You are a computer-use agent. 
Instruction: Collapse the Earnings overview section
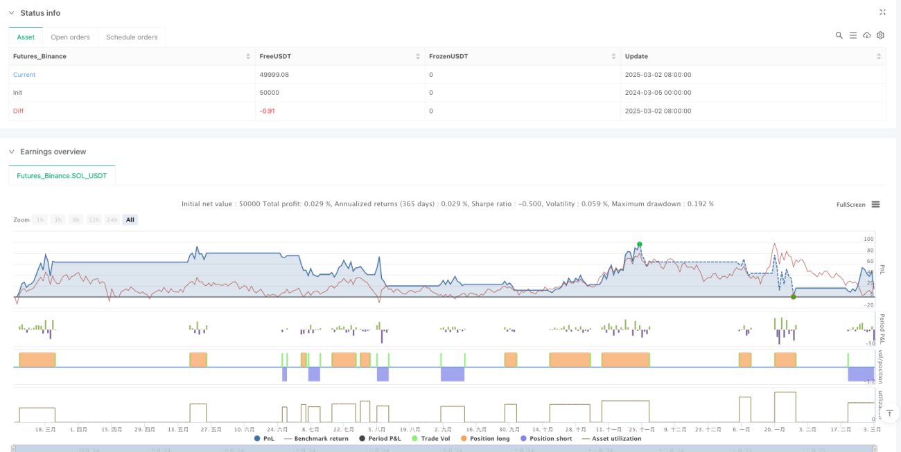point(12,152)
